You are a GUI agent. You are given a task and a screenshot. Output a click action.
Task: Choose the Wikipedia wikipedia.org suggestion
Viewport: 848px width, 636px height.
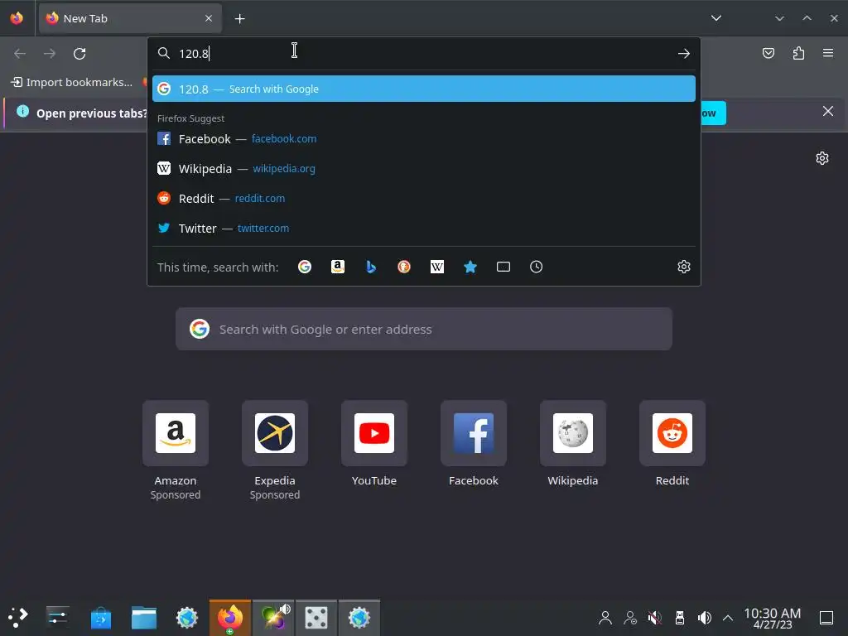click(423, 169)
